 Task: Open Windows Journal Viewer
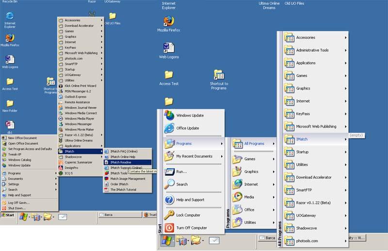pyautogui.click(x=81, y=108)
